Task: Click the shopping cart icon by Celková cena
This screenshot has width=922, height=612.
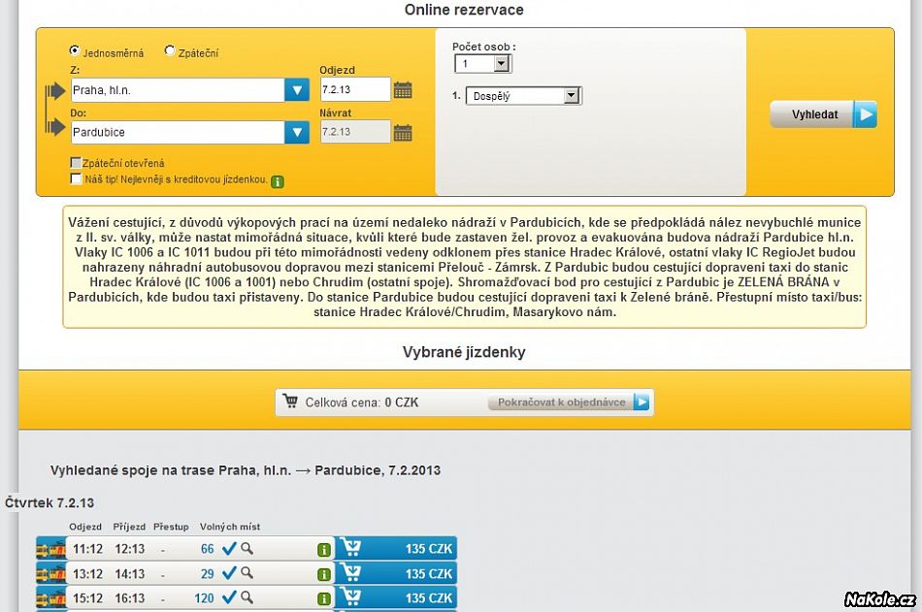Action: (290, 401)
